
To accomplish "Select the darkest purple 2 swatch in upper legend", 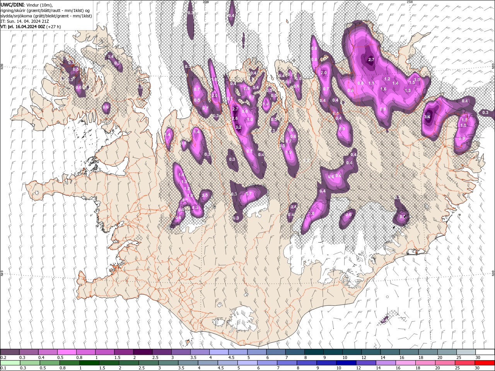I will click(x=143, y=352).
